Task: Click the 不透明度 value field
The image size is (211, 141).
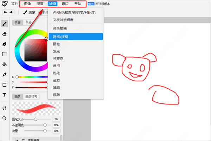Action: (x=55, y=125)
